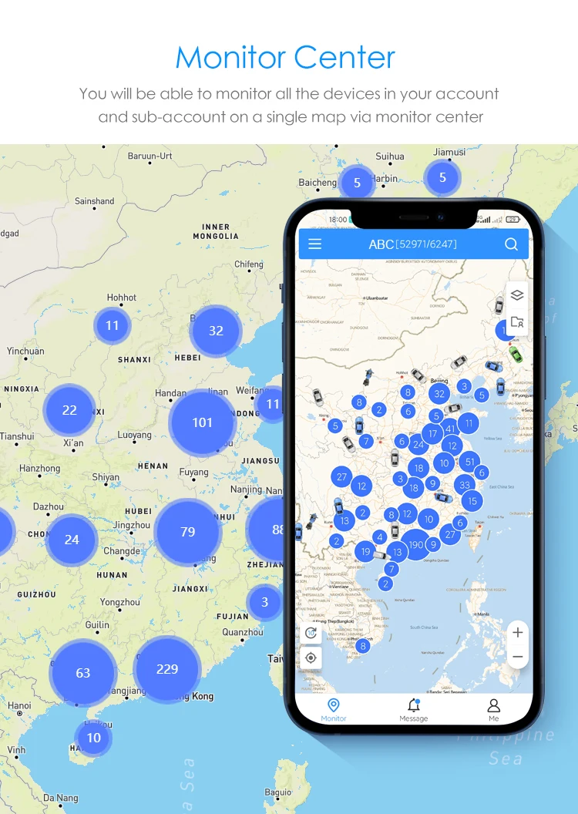
Task: Tap the 63 cluster near Hanoi
Action: point(83,673)
